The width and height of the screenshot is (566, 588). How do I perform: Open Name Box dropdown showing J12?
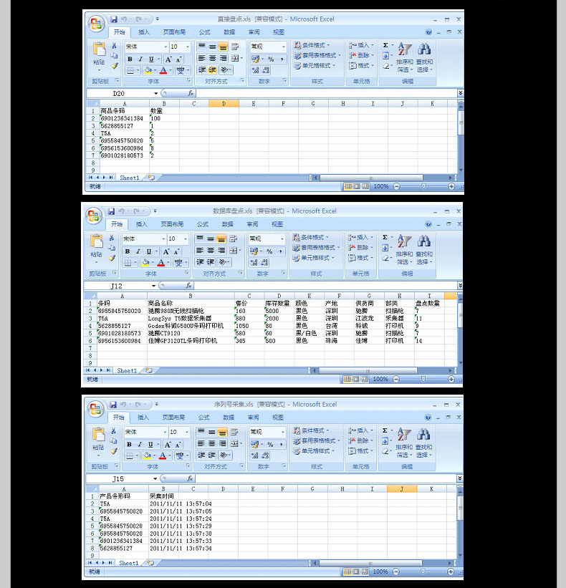coord(153,286)
